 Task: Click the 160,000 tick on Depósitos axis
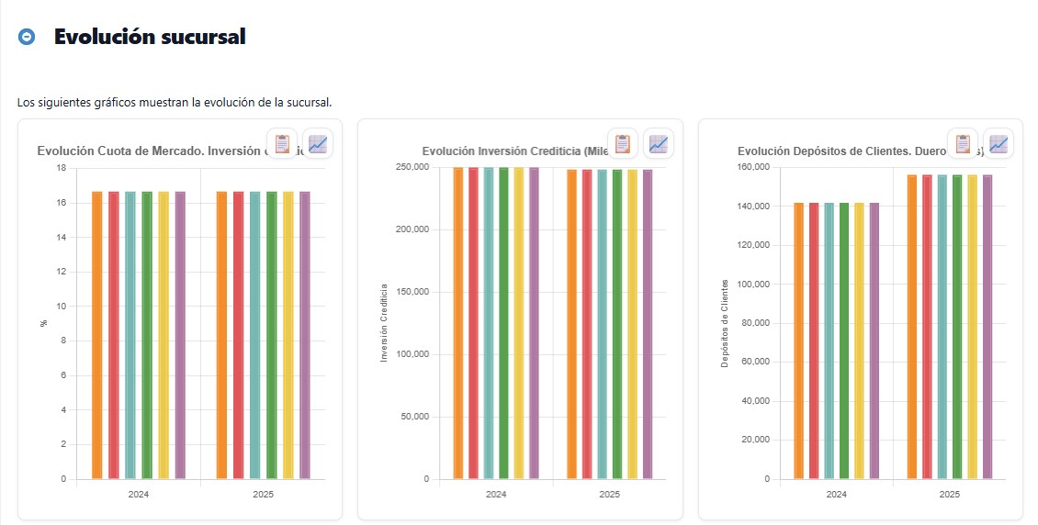coord(752,167)
